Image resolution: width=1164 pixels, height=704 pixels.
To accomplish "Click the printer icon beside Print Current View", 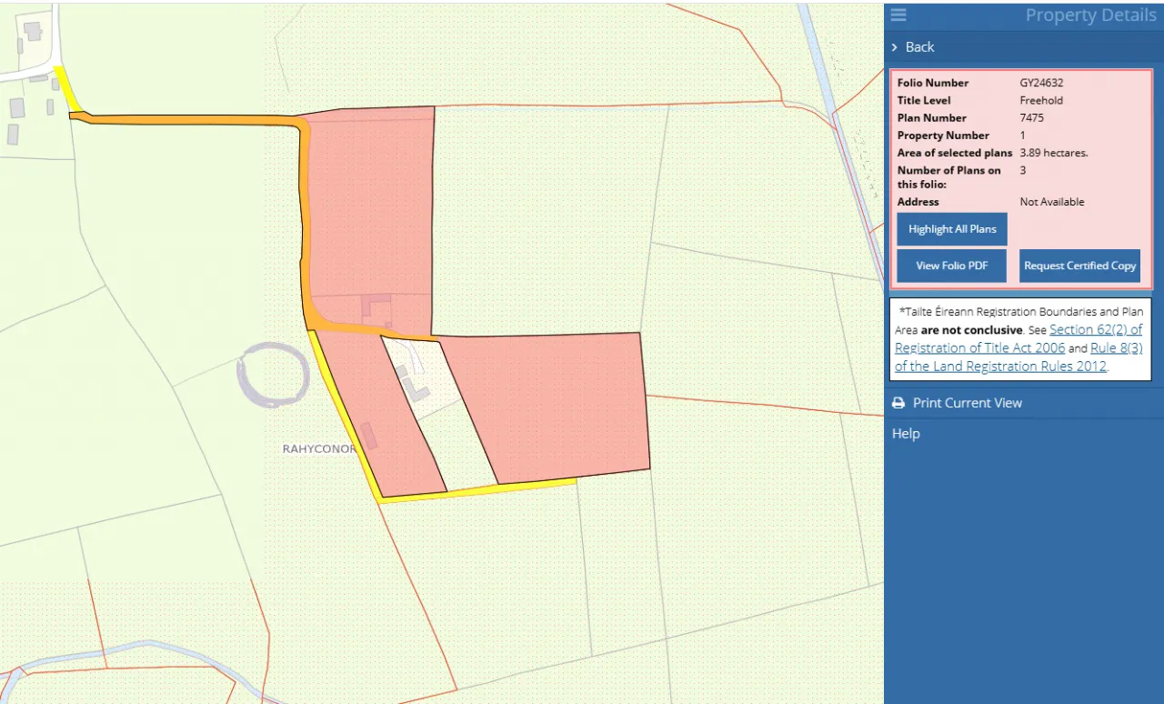I will tap(898, 403).
